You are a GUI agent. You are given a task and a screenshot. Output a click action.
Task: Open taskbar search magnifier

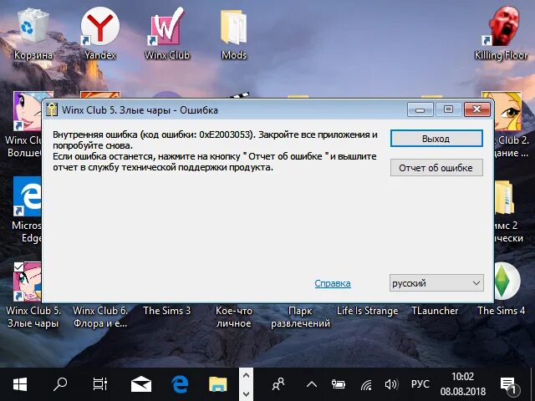pos(60,384)
